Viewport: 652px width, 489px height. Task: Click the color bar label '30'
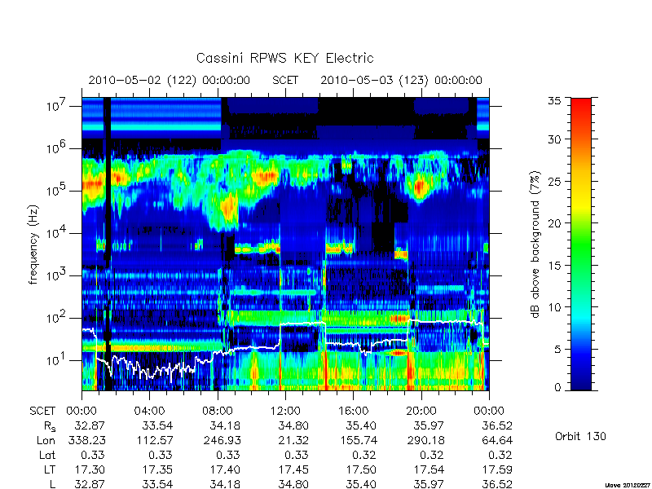[x=555, y=139]
